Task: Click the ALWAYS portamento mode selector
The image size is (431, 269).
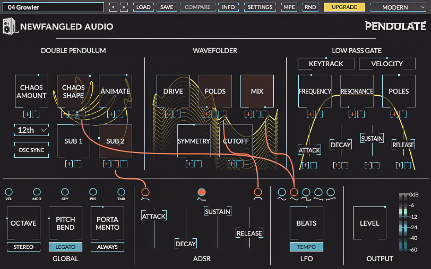Action: (107, 247)
